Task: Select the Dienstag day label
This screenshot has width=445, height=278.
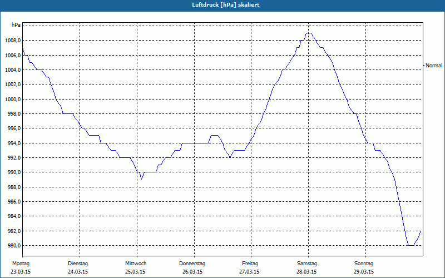Action: point(78,264)
